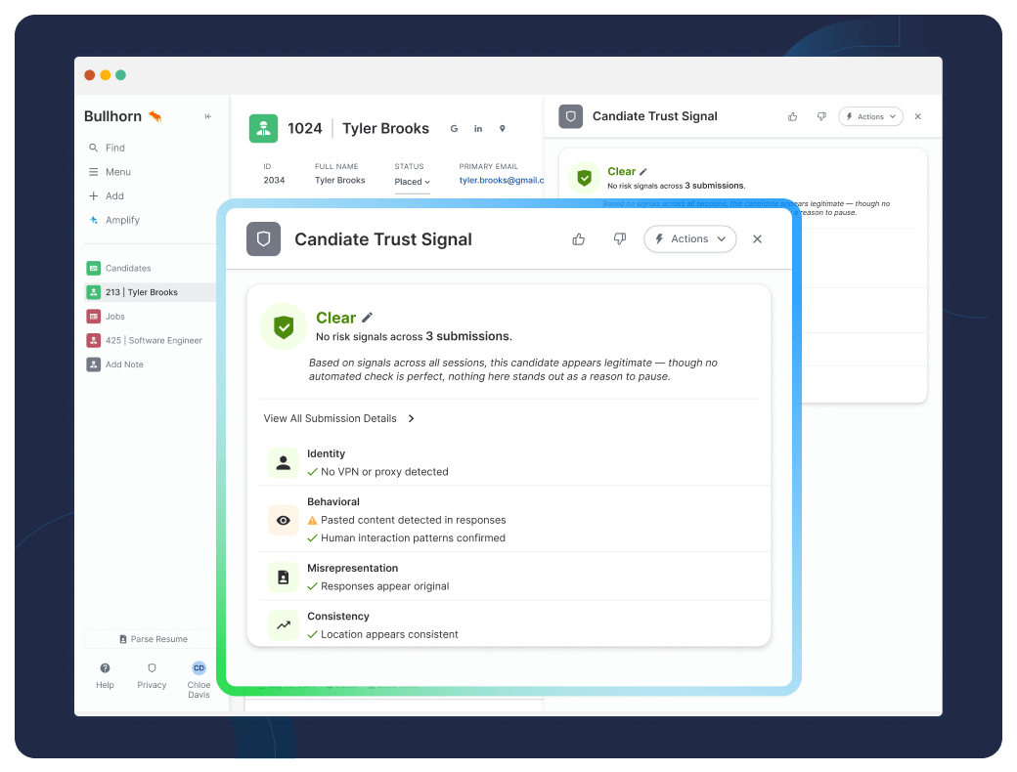Click the tyler.brooks primary email link
The height and width of the screenshot is (772, 1017).
[x=502, y=180]
